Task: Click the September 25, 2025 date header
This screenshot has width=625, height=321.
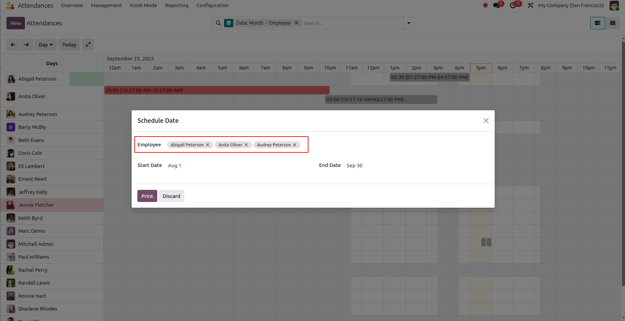Action: pyautogui.click(x=130, y=59)
